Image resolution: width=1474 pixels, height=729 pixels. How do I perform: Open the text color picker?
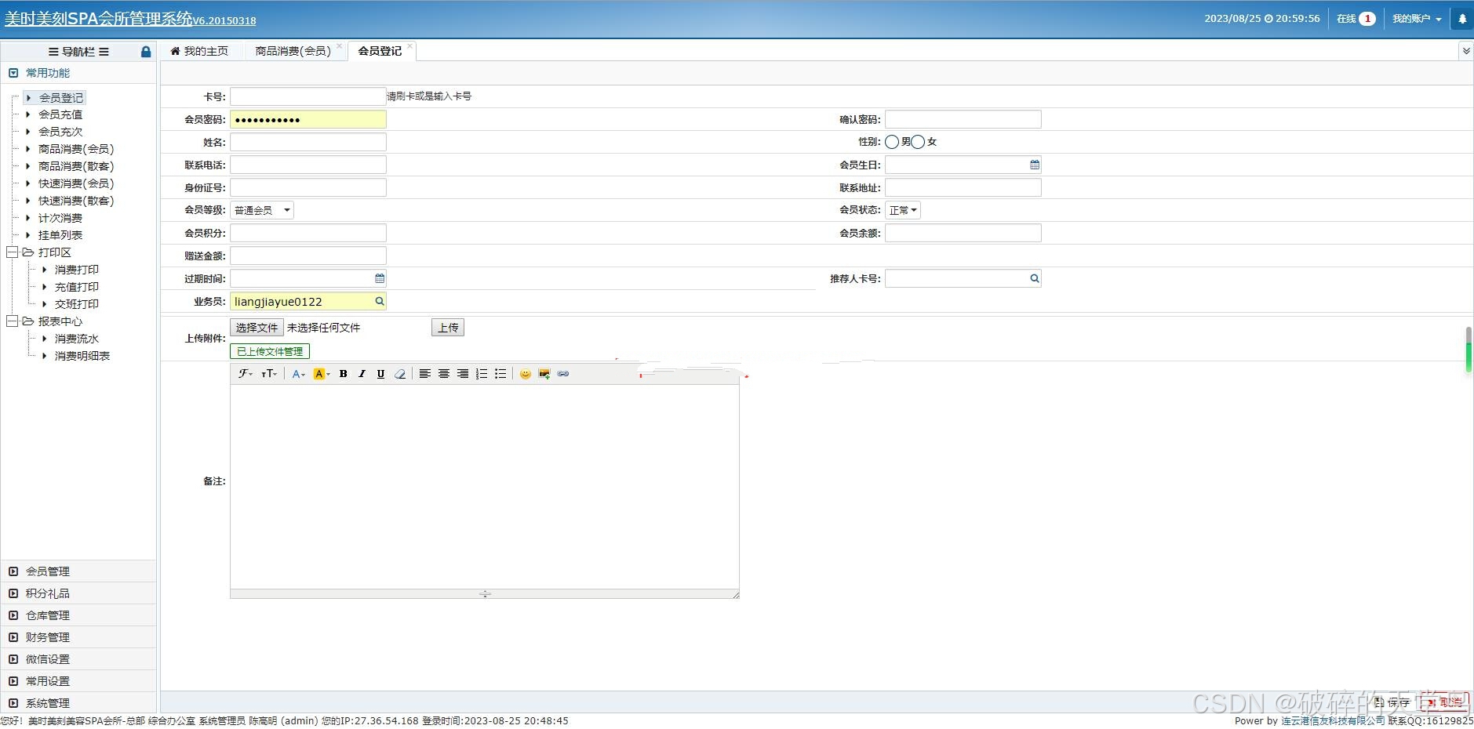point(298,374)
